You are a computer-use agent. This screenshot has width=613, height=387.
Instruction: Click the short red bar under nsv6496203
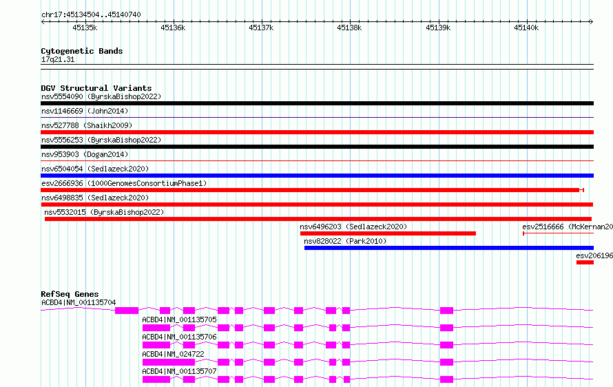point(388,233)
